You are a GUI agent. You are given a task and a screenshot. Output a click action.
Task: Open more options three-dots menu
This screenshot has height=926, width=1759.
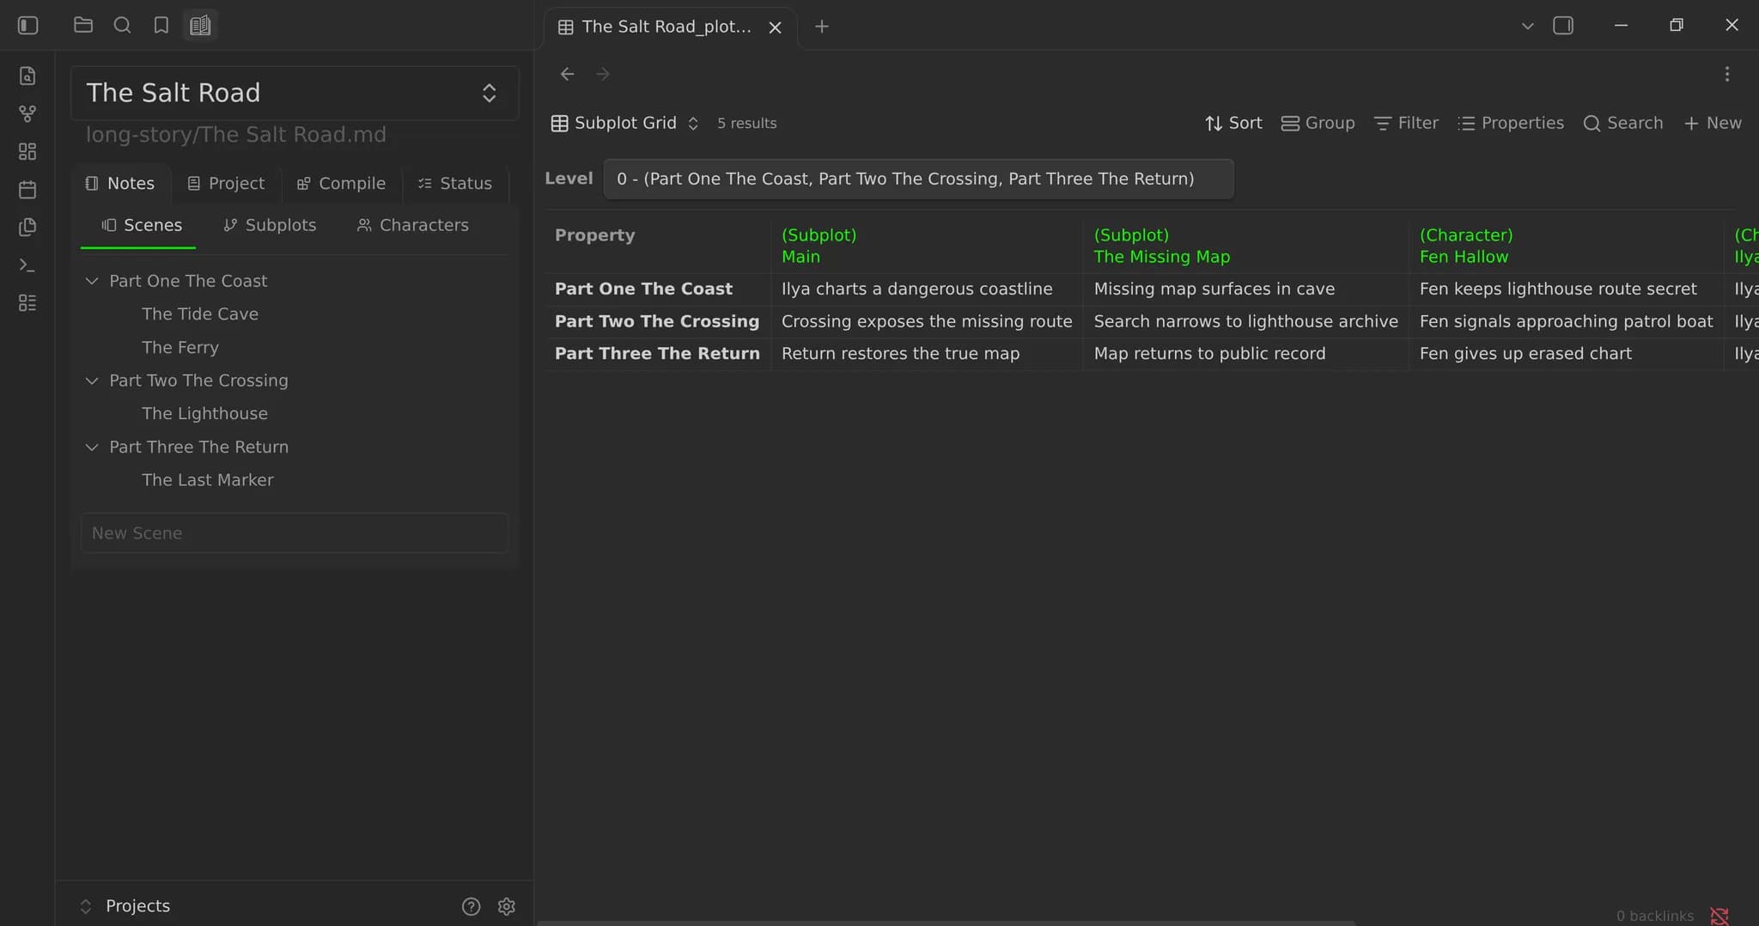pyautogui.click(x=1727, y=74)
